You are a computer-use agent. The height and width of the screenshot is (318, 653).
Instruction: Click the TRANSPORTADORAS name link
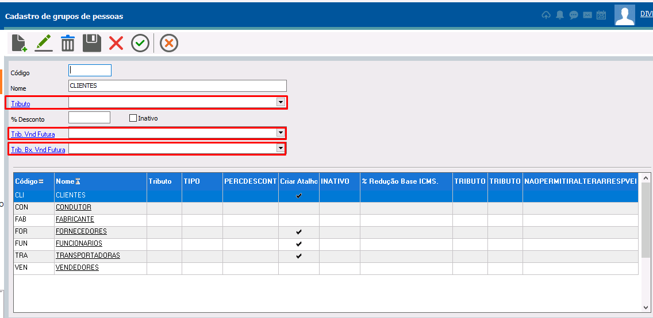88,255
